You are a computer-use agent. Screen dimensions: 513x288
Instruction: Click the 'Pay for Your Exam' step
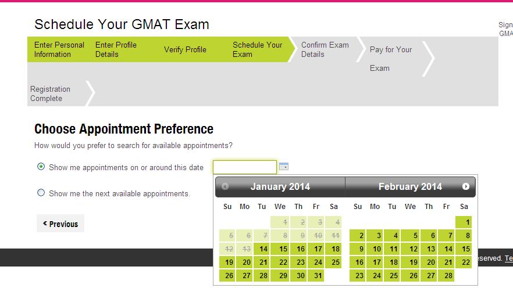[391, 59]
